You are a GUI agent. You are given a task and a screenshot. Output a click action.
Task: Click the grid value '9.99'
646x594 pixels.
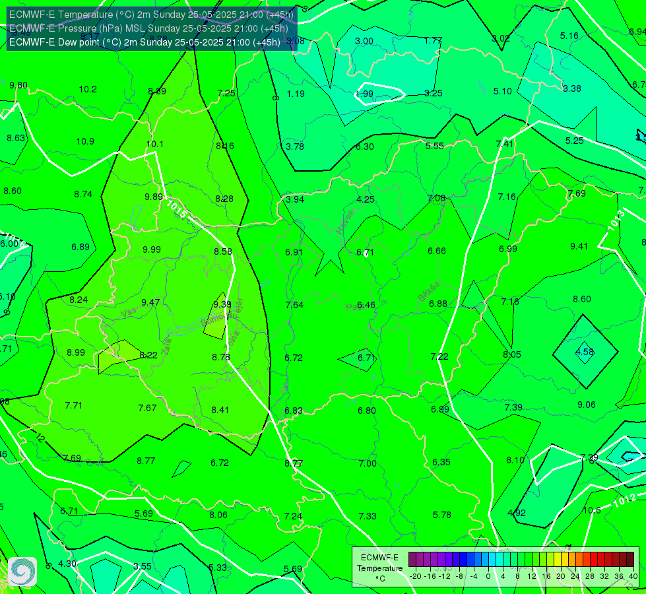[x=152, y=249]
